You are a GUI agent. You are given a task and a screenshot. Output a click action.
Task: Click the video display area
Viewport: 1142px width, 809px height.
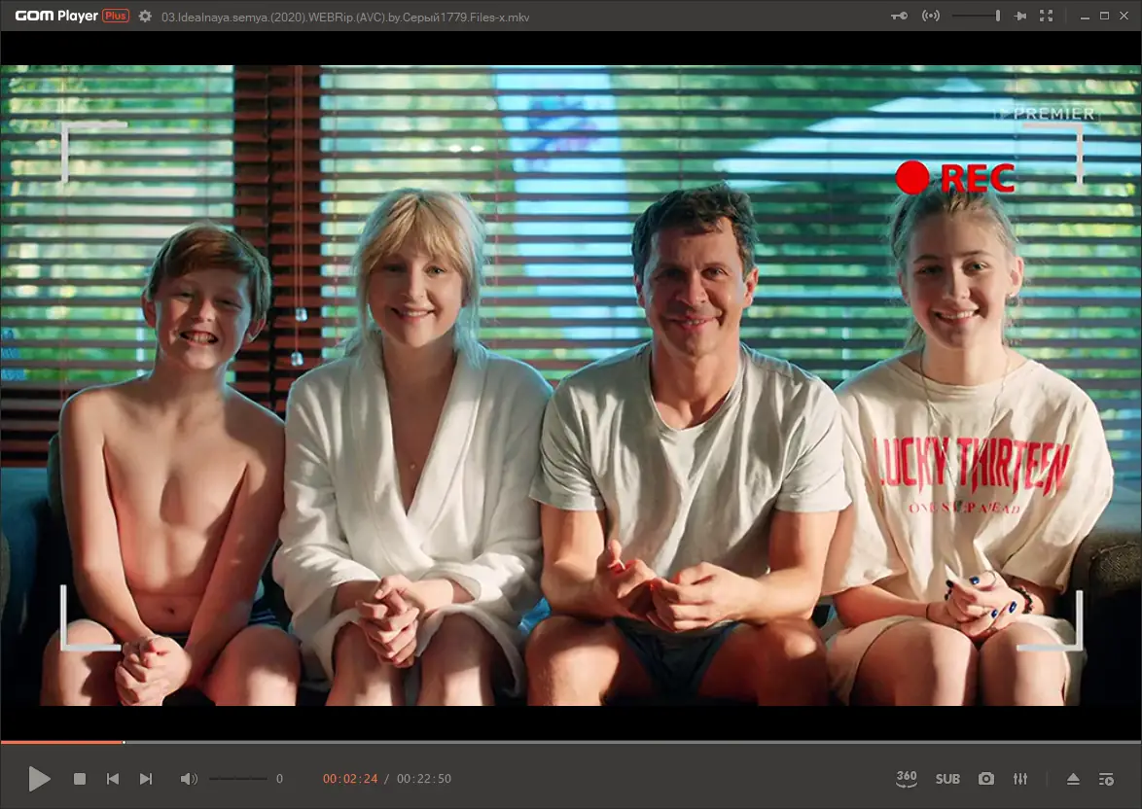(571, 385)
